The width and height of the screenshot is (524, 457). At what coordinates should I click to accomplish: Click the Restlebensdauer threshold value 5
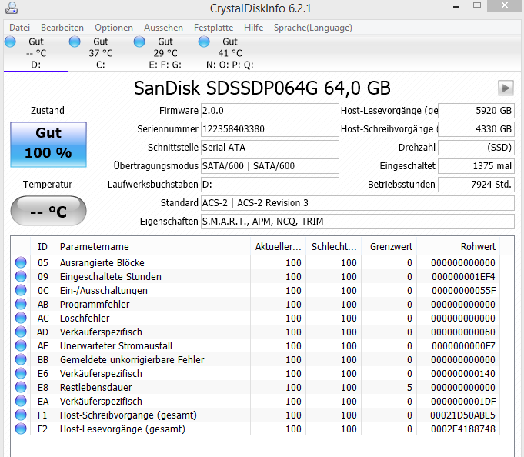click(x=409, y=388)
